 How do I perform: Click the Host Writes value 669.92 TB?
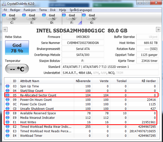coord(148,43)
